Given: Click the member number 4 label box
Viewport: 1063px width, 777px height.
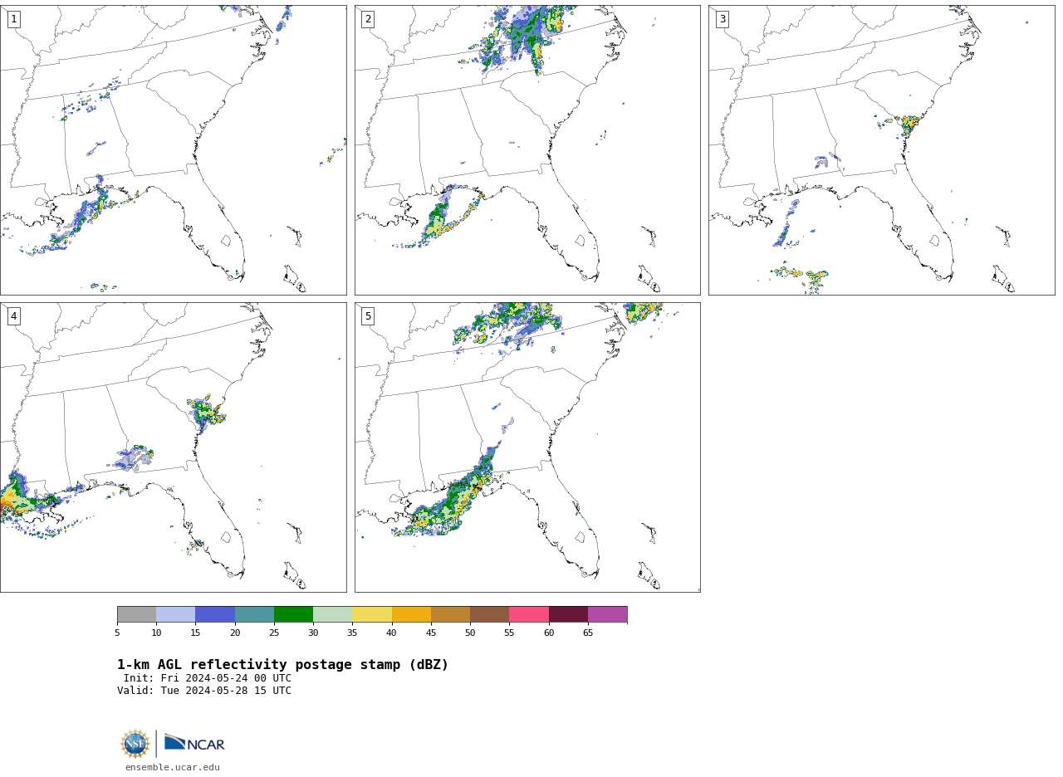Looking at the screenshot, I should pyautogui.click(x=13, y=316).
